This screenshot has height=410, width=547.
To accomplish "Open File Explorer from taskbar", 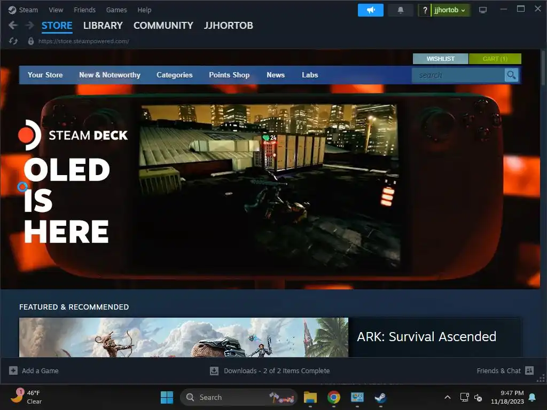I will 310,397.
